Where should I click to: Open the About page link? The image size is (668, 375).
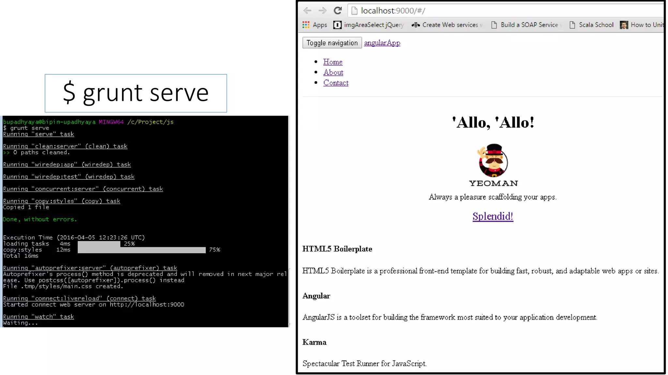[x=333, y=72]
